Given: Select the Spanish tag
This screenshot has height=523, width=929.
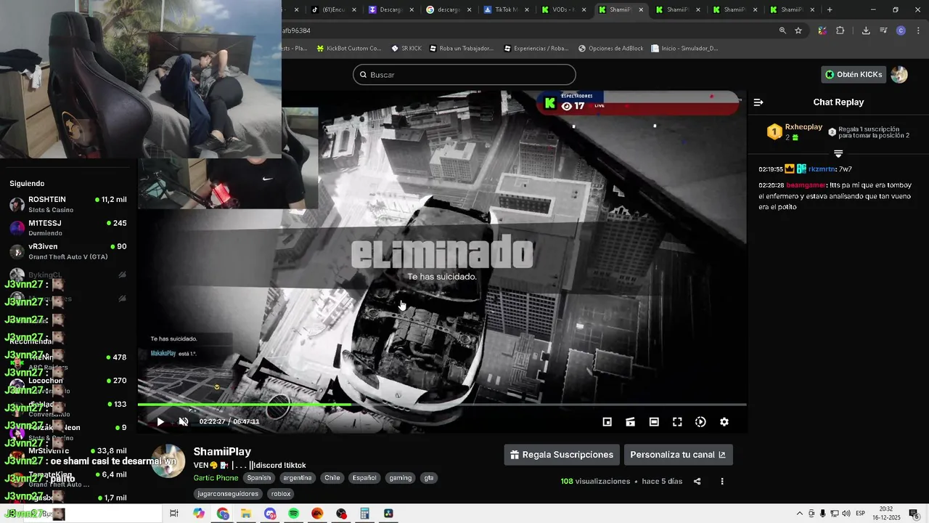Looking at the screenshot, I should pyautogui.click(x=258, y=478).
